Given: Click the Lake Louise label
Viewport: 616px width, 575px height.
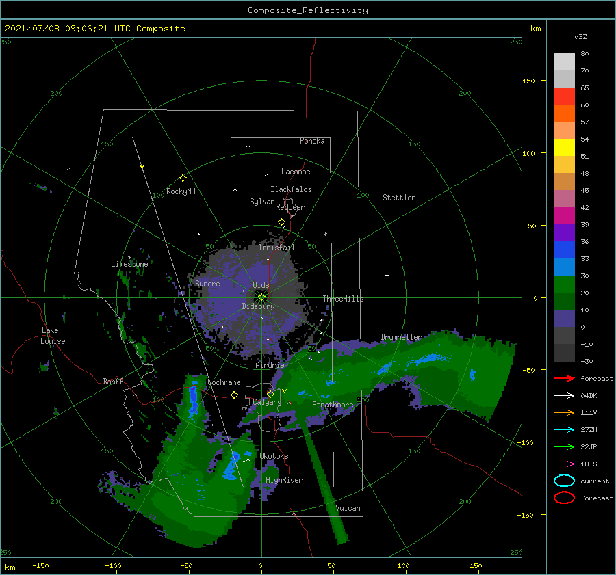Looking at the screenshot, I should [x=53, y=336].
